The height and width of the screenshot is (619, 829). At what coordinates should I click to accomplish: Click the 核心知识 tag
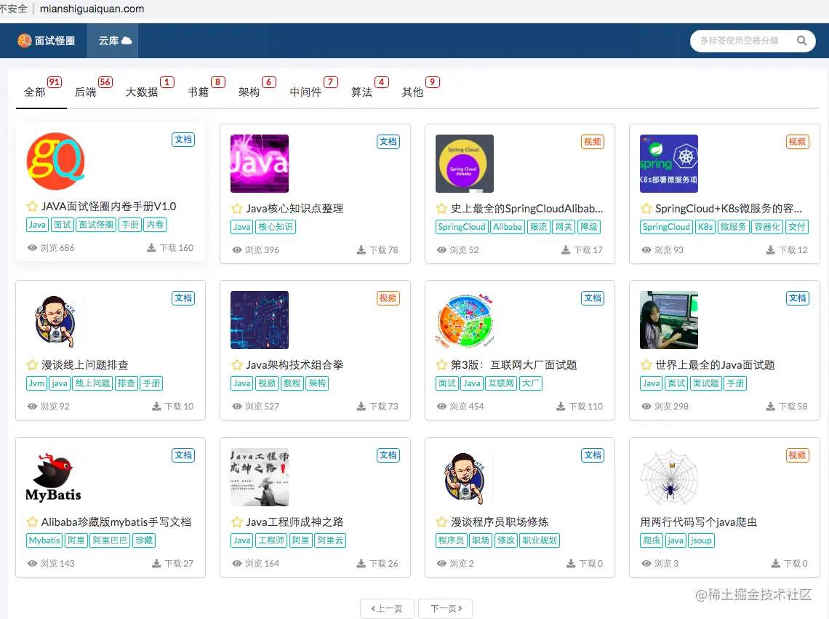276,227
